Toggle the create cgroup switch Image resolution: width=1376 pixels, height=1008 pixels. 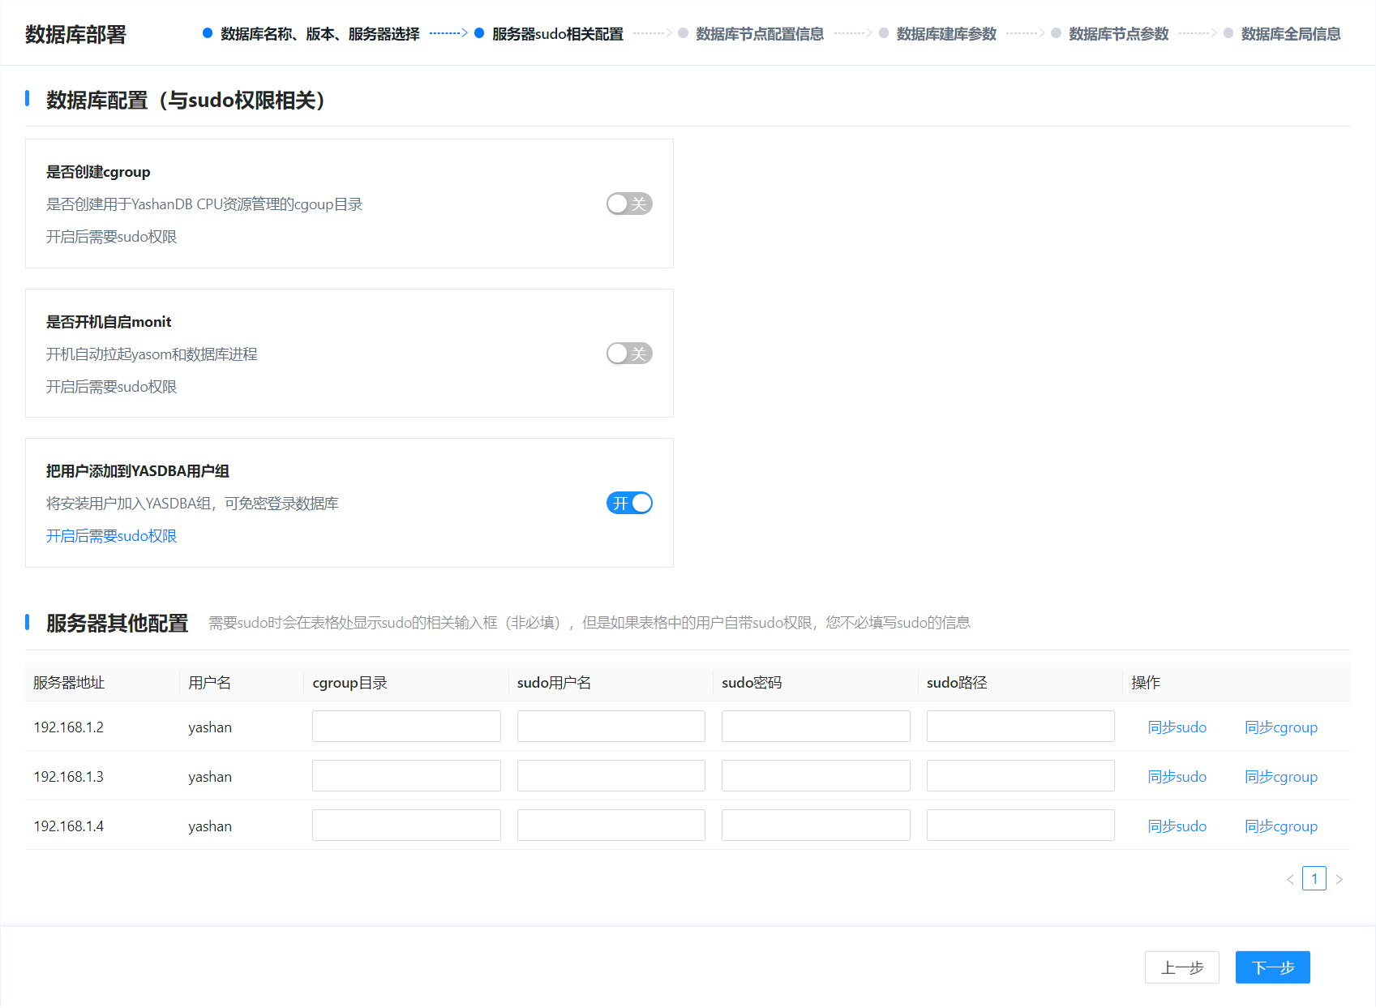point(629,204)
